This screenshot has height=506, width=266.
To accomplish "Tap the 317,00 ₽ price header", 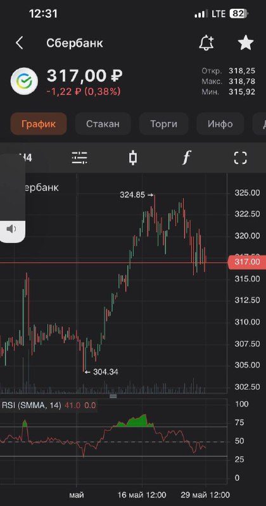I will [85, 75].
